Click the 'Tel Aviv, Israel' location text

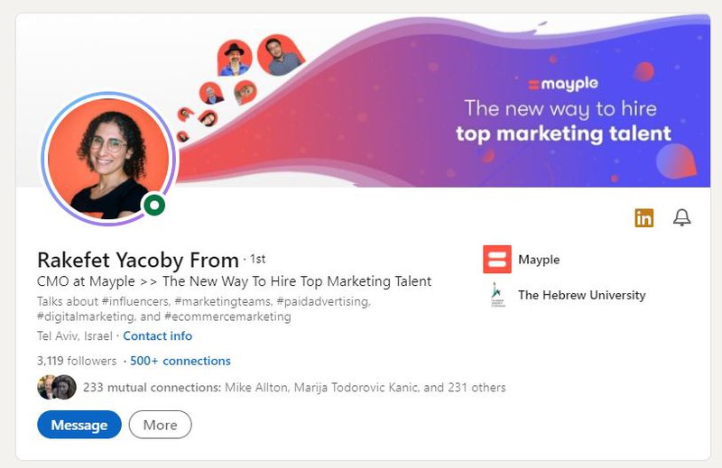point(75,336)
